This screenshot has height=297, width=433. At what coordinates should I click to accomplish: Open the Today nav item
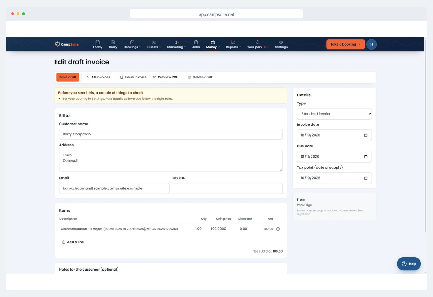point(97,44)
